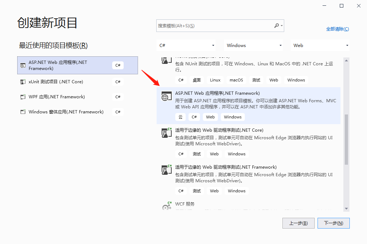Click the scrollbar down arrow of template list
The image size is (367, 244).
coord(347,208)
